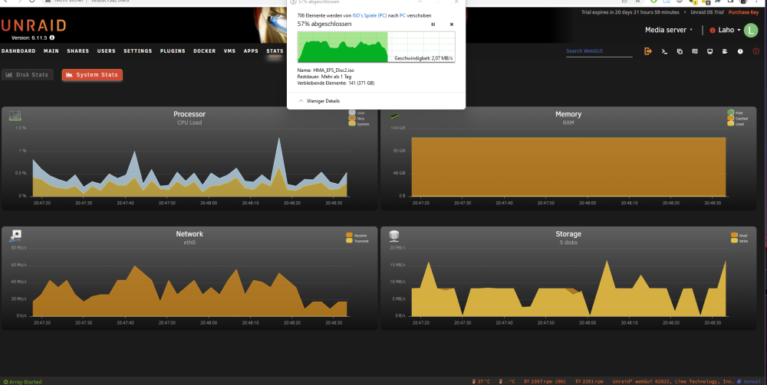
Task: Click the System Stats button
Action: [92, 75]
